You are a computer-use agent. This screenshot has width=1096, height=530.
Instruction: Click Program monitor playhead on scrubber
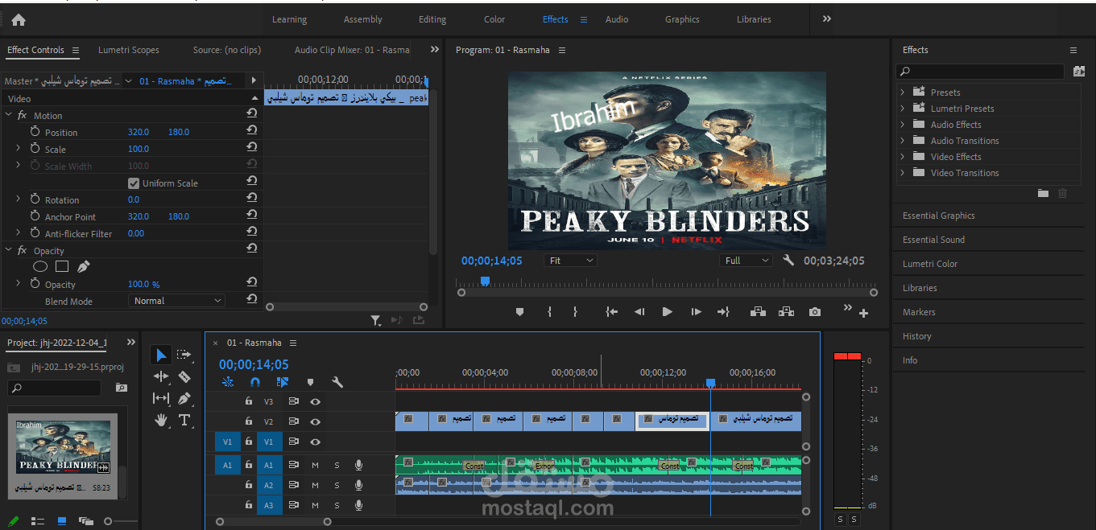485,281
